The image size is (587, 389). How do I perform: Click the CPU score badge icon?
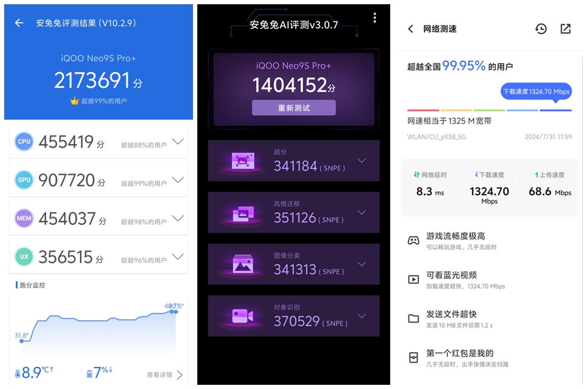(24, 142)
